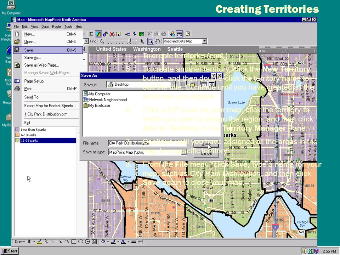
Task: Open the Help menu
Action: coord(79,27)
